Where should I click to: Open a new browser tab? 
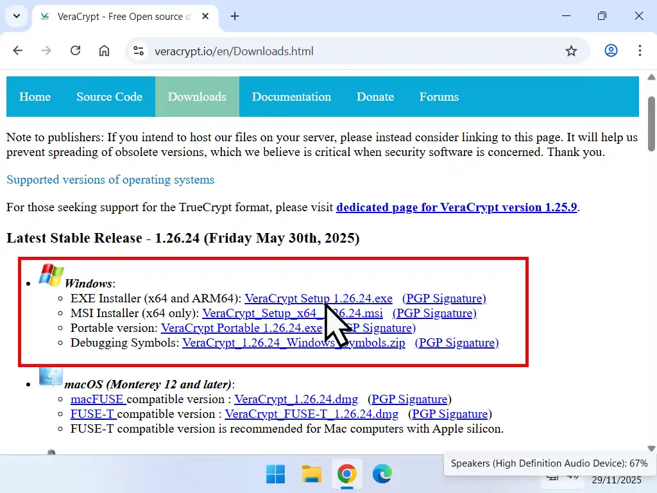234,17
